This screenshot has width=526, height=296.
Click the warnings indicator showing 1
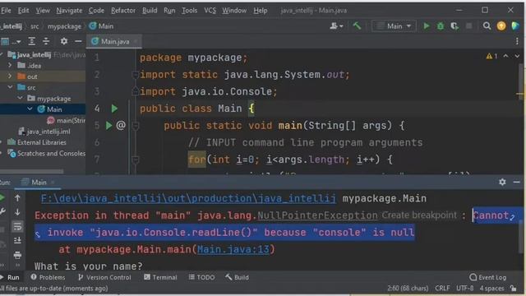tap(491, 56)
